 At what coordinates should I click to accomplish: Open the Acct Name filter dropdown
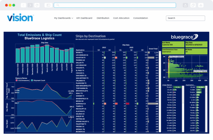coord(173,44)
